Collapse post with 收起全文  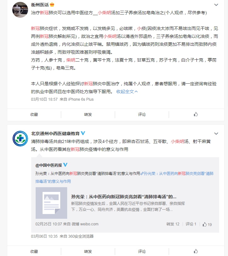click(x=127, y=92)
